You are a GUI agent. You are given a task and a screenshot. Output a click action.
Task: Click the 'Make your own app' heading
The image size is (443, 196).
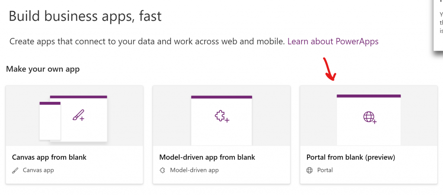coord(43,69)
